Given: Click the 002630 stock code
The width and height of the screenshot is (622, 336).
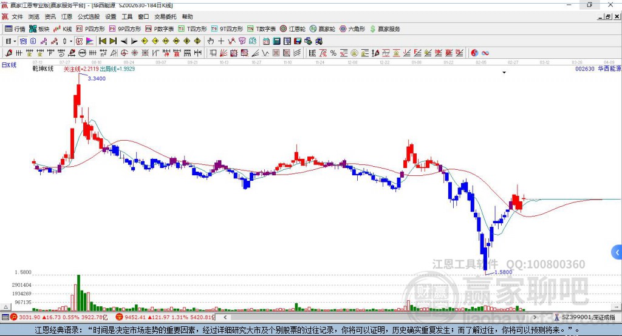Looking at the screenshot, I should [x=585, y=69].
